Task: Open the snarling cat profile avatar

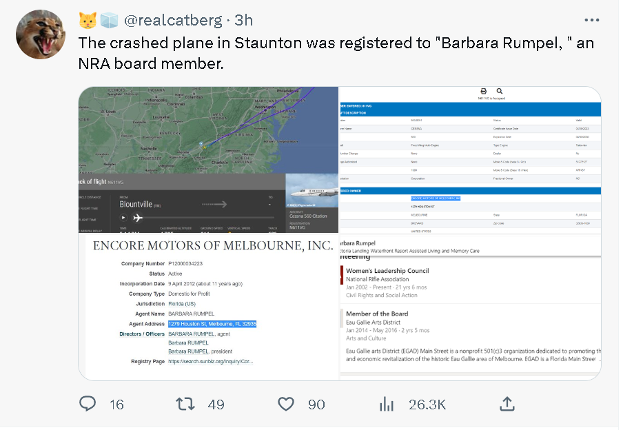Action: pyautogui.click(x=41, y=34)
